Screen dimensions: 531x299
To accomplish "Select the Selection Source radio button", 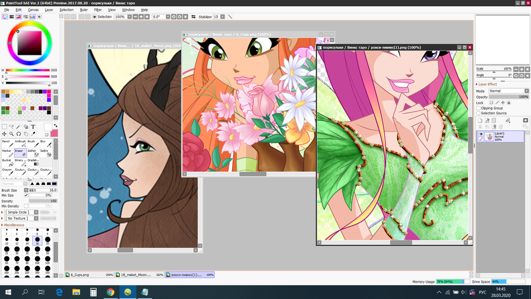I will (478, 113).
